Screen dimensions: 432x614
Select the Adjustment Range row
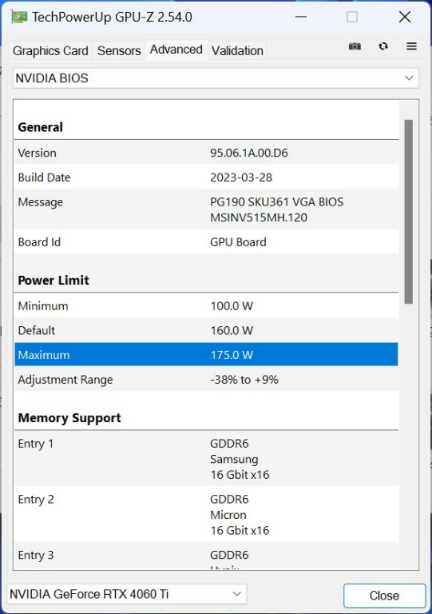click(x=206, y=379)
